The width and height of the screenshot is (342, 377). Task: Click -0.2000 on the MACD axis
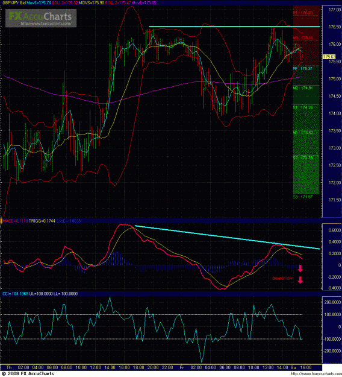click(x=334, y=277)
